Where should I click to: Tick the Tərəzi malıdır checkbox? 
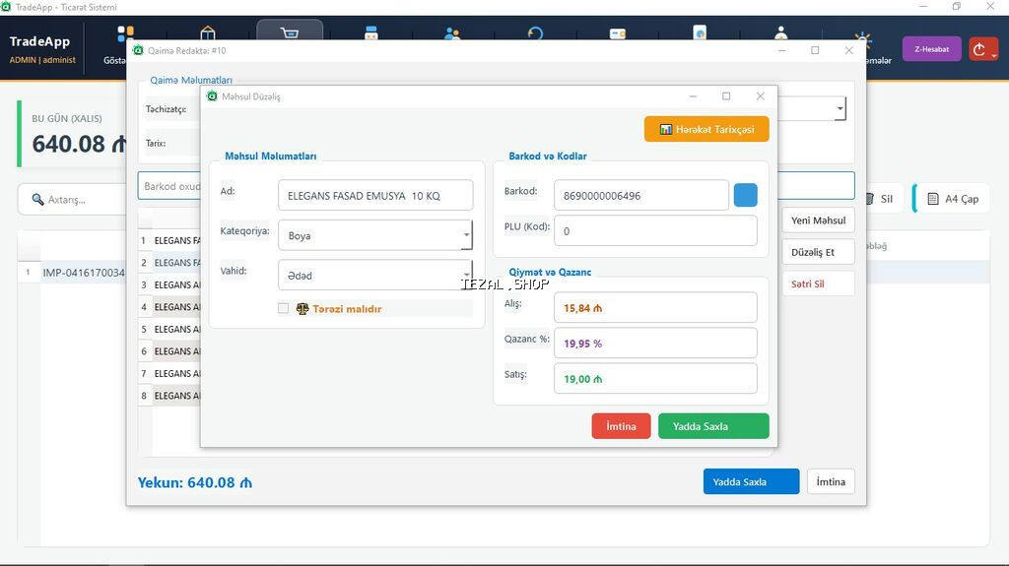[283, 309]
